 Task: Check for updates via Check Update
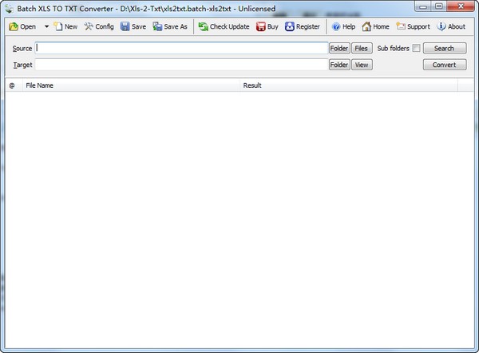[224, 26]
